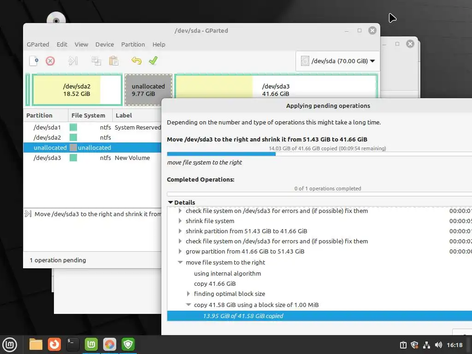Open the Terminal from the taskbar
472x354 pixels.
tap(73, 344)
